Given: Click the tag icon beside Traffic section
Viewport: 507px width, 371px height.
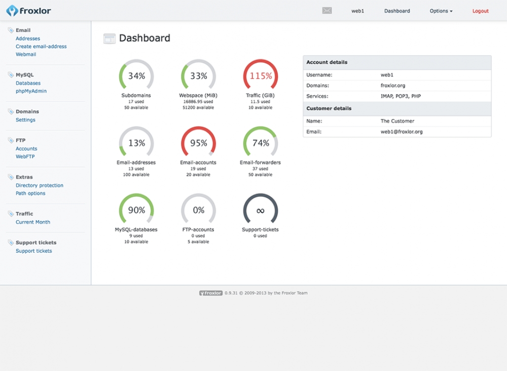Looking at the screenshot, I should [x=11, y=214].
